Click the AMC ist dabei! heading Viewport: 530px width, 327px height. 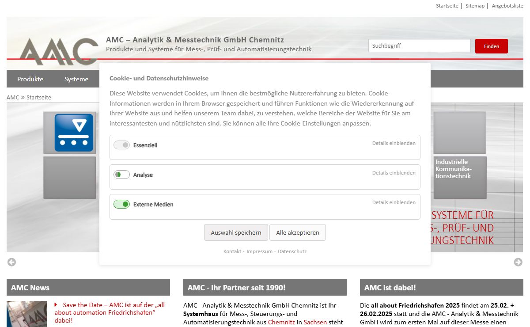click(x=390, y=288)
